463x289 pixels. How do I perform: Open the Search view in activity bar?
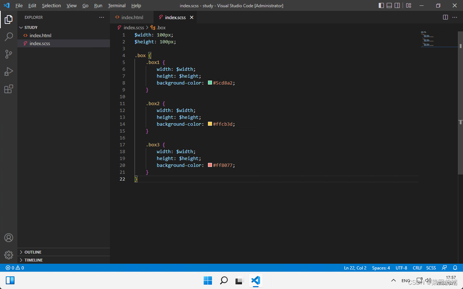pos(9,36)
